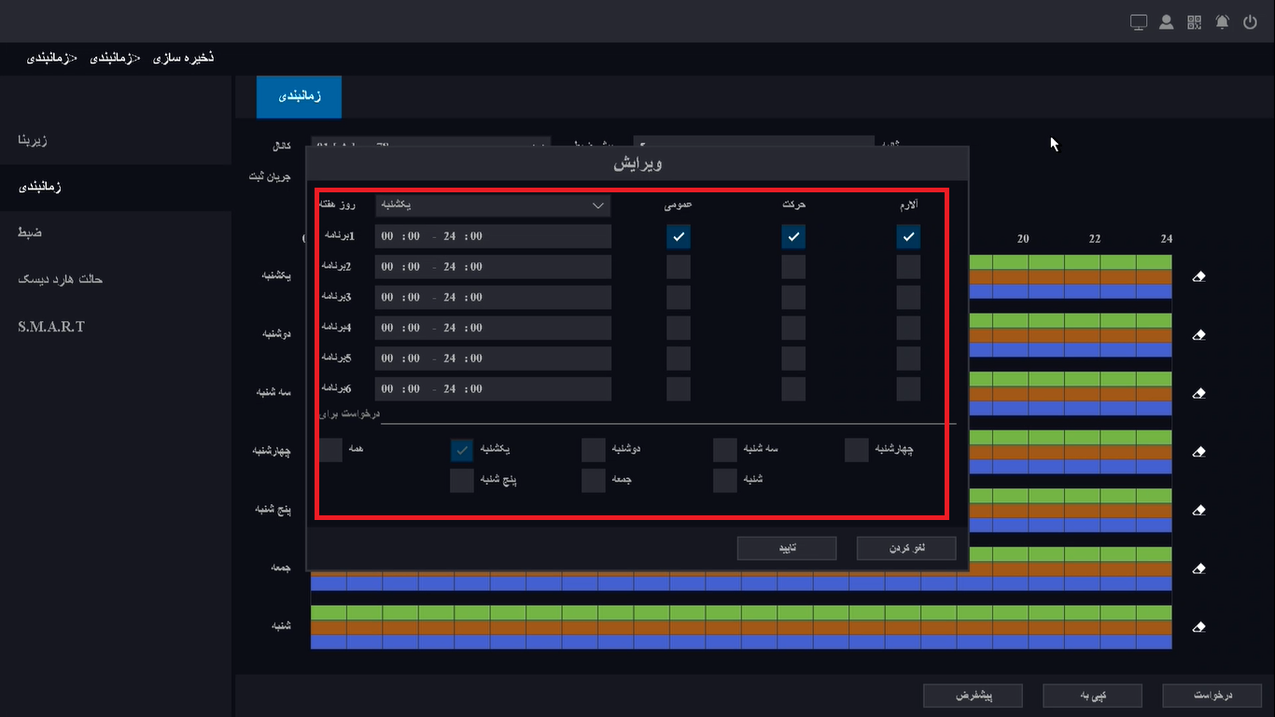Click the درخواست apply button
This screenshot has height=717, width=1275.
[1212, 696]
